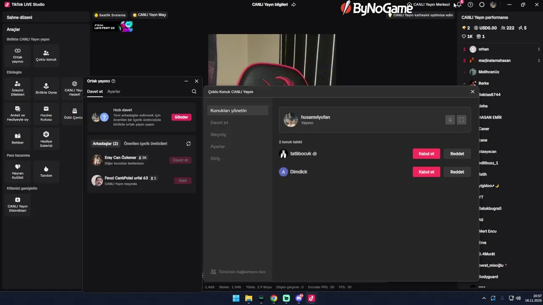
Task: Open the help question mark icon
Action: (x=470, y=5)
